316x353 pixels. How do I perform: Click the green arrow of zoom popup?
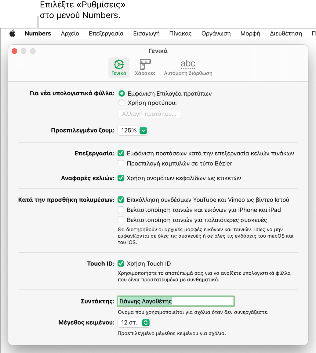(143, 131)
